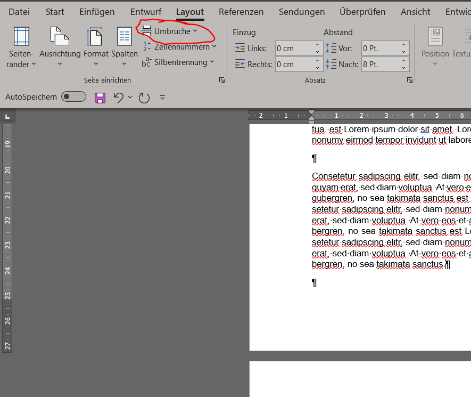Open the Einfügen ribbon tab
This screenshot has height=397, width=471.
coord(97,12)
